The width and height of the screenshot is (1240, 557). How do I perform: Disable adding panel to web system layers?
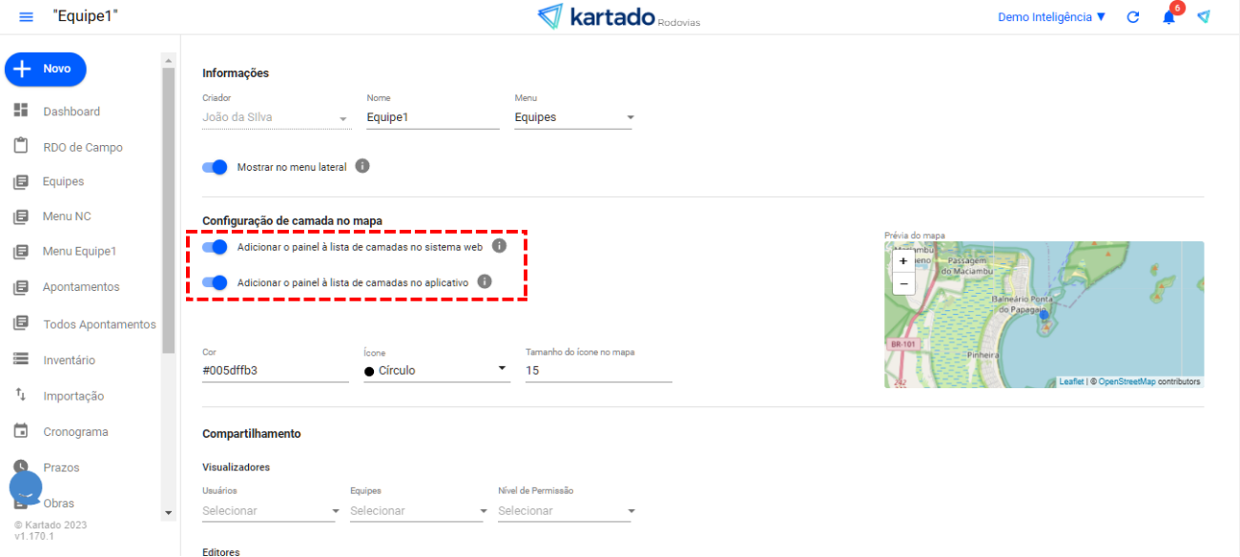click(x=216, y=247)
